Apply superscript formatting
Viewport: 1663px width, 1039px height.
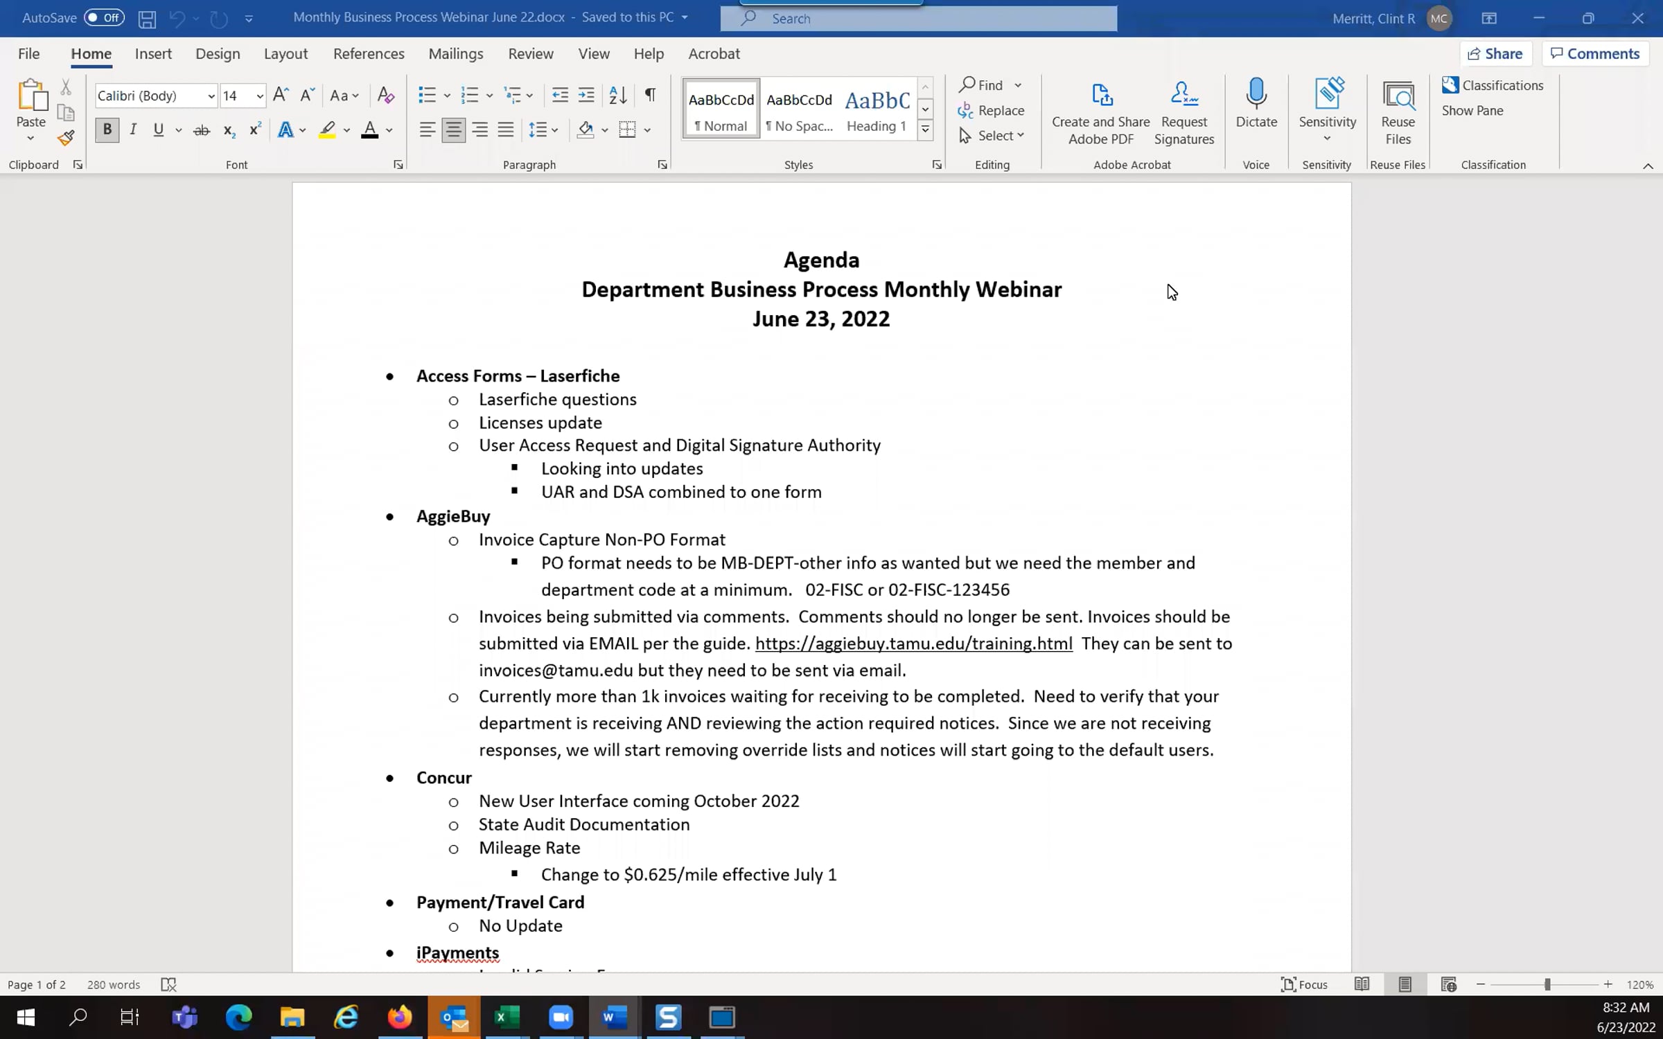[x=255, y=130]
